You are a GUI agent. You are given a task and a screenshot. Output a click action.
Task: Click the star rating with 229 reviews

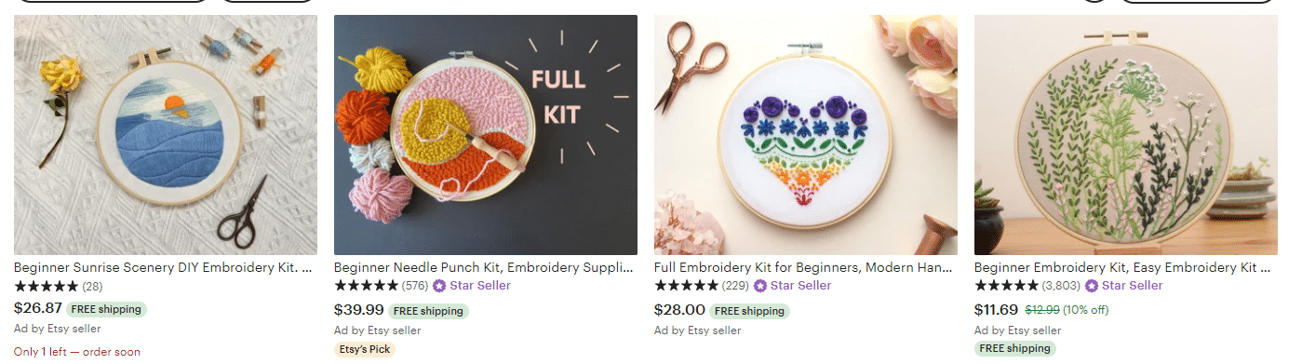(x=687, y=286)
